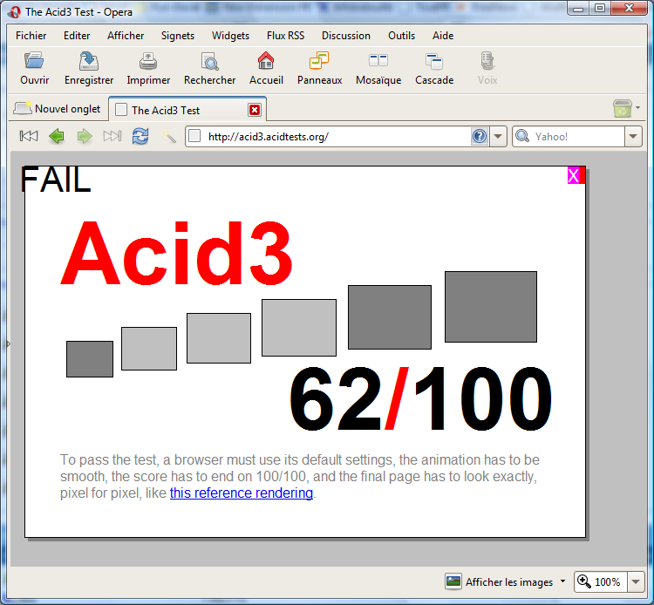Image resolution: width=654 pixels, height=605 pixels.
Task: Click the Enregistrer save icon
Action: (89, 62)
